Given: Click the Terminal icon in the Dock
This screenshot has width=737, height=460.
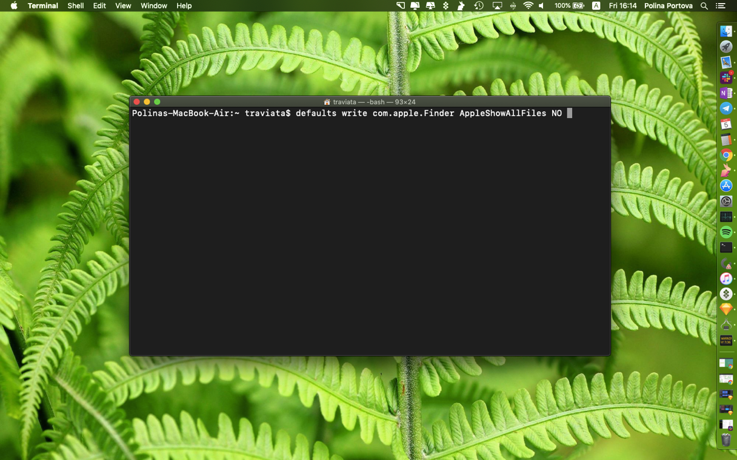Looking at the screenshot, I should (726, 248).
